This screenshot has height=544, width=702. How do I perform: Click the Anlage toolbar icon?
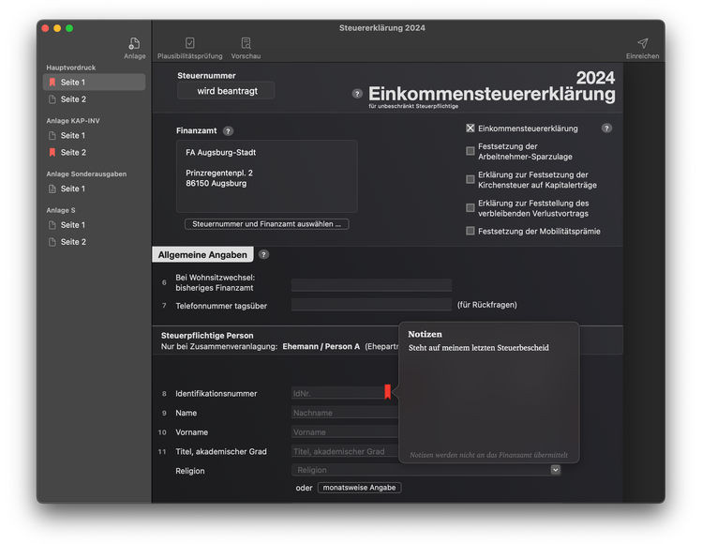[x=134, y=44]
